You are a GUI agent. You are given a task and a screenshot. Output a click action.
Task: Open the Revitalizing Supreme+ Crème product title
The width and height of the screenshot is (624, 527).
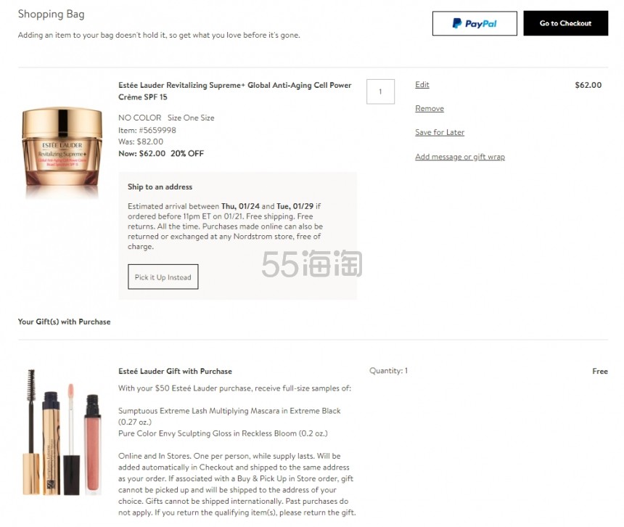click(x=234, y=91)
